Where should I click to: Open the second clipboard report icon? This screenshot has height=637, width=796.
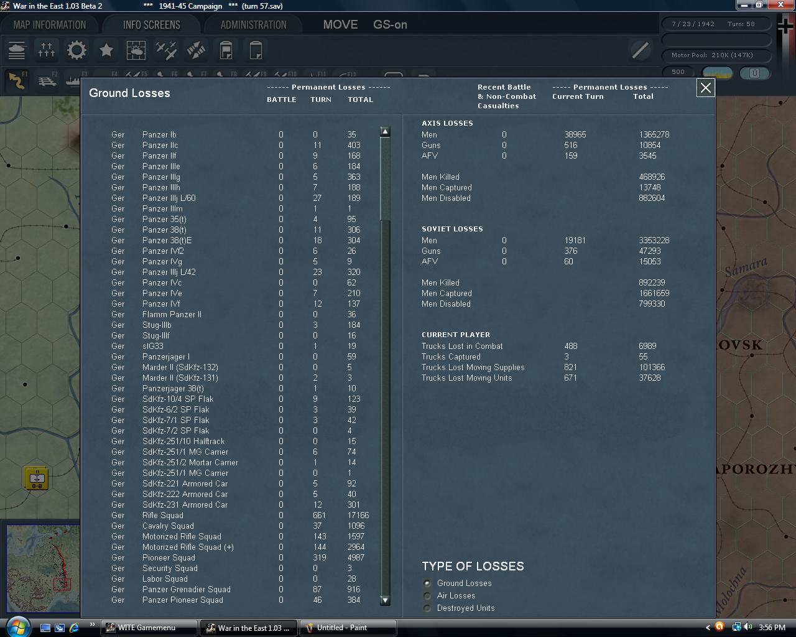click(x=256, y=50)
